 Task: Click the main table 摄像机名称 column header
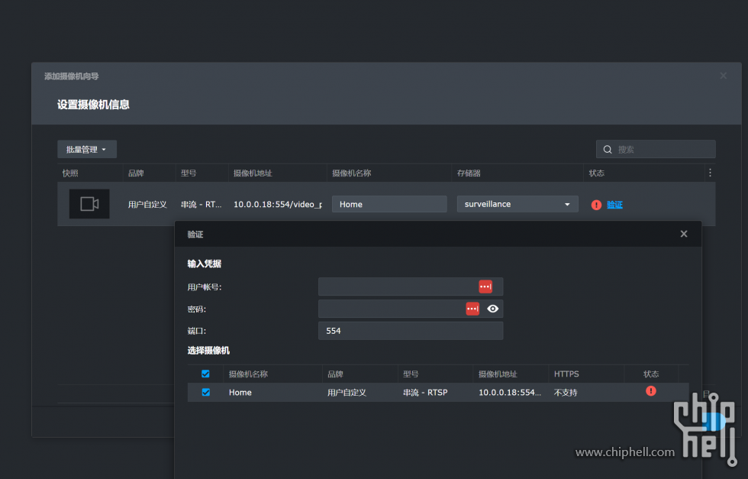pos(351,173)
